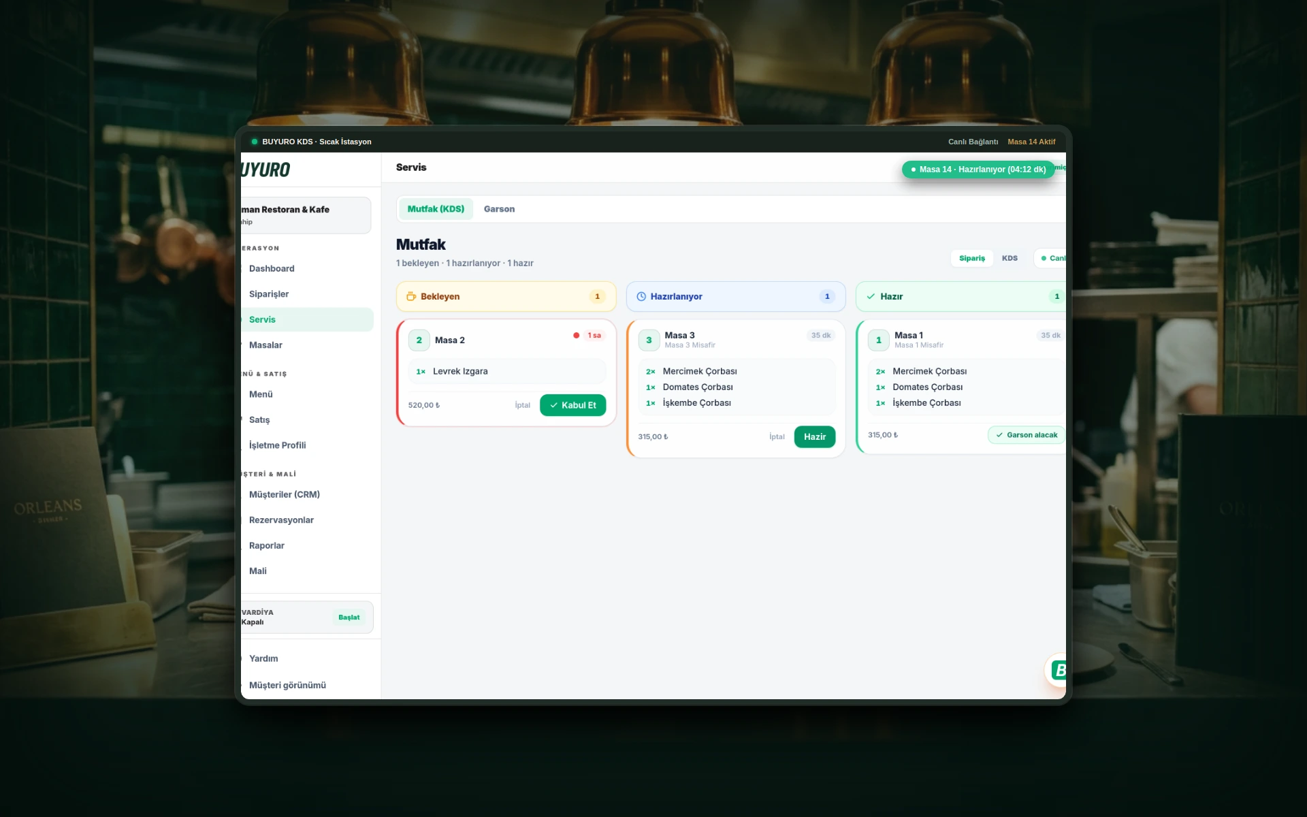Open Müşteriler (CRM) in the sidebar

pyautogui.click(x=307, y=494)
